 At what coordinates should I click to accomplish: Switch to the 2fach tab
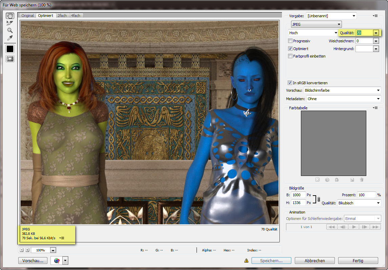coord(62,16)
